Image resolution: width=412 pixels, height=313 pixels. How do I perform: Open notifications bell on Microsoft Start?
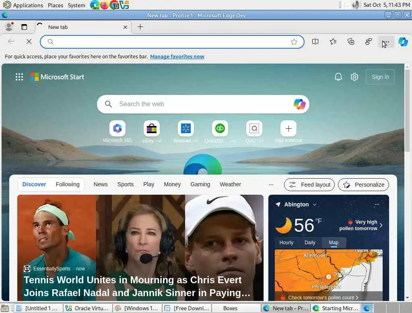point(338,77)
